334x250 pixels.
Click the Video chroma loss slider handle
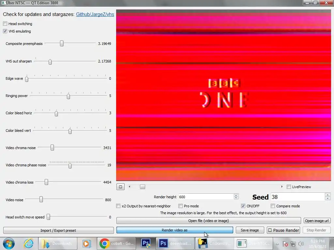pyautogui.click(x=46, y=182)
